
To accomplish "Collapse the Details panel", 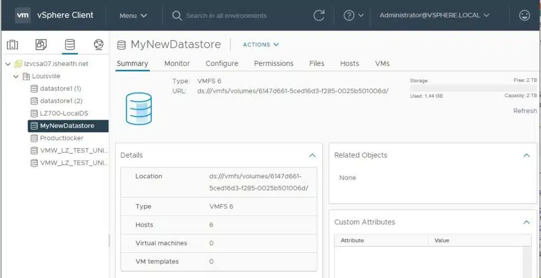I will point(312,156).
